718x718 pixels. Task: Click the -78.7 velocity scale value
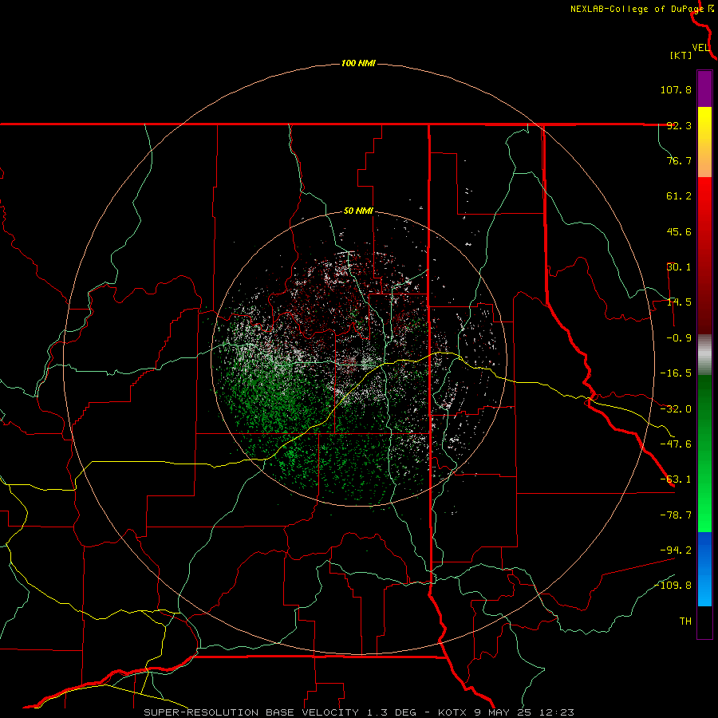tap(676, 515)
